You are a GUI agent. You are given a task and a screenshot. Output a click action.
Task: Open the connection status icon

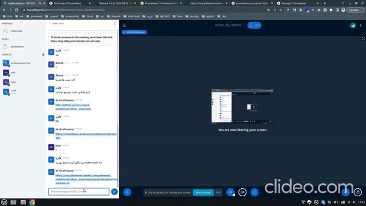pyautogui.click(x=352, y=25)
